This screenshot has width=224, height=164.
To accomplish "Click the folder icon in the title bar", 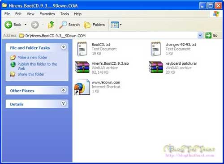I will click(x=4, y=5).
